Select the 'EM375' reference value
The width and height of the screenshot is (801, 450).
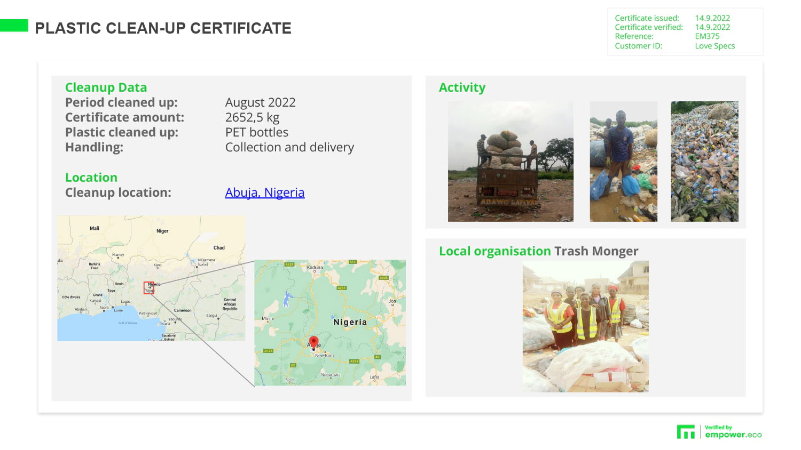pyautogui.click(x=707, y=36)
